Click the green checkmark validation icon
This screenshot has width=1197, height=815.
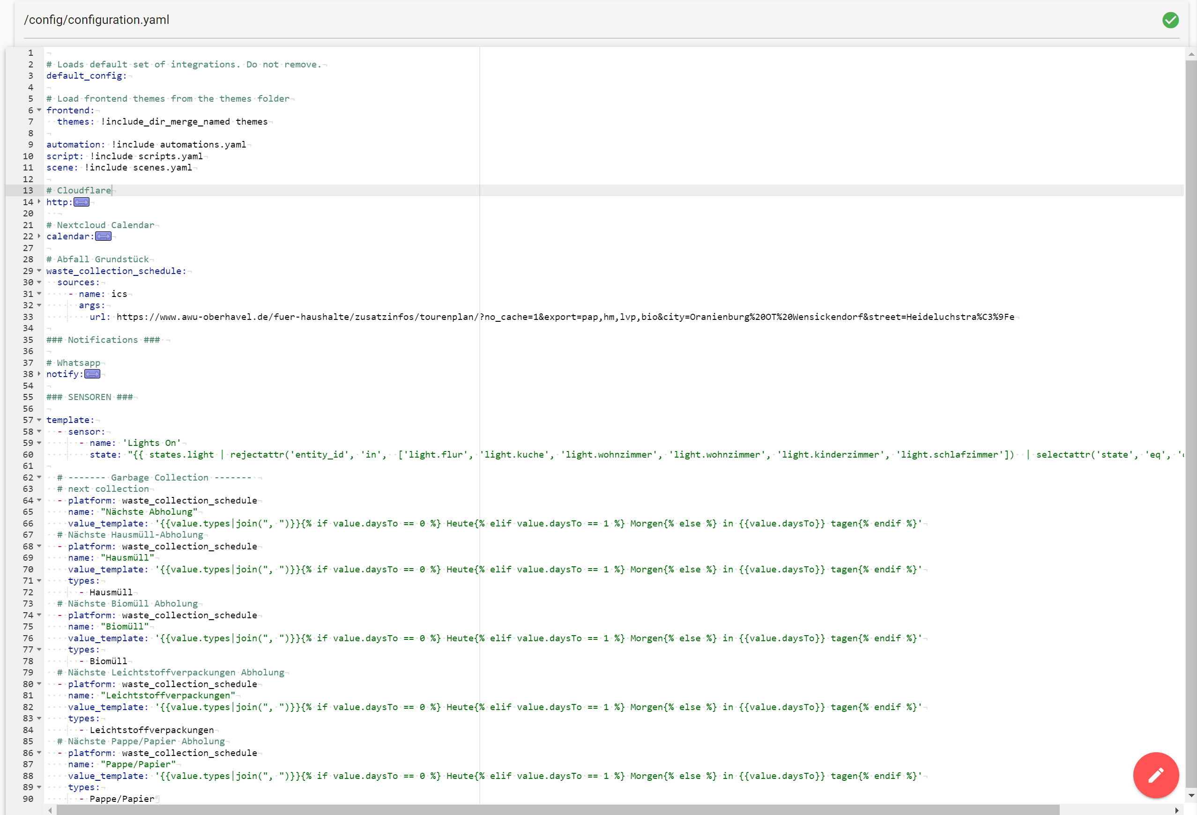coord(1170,20)
